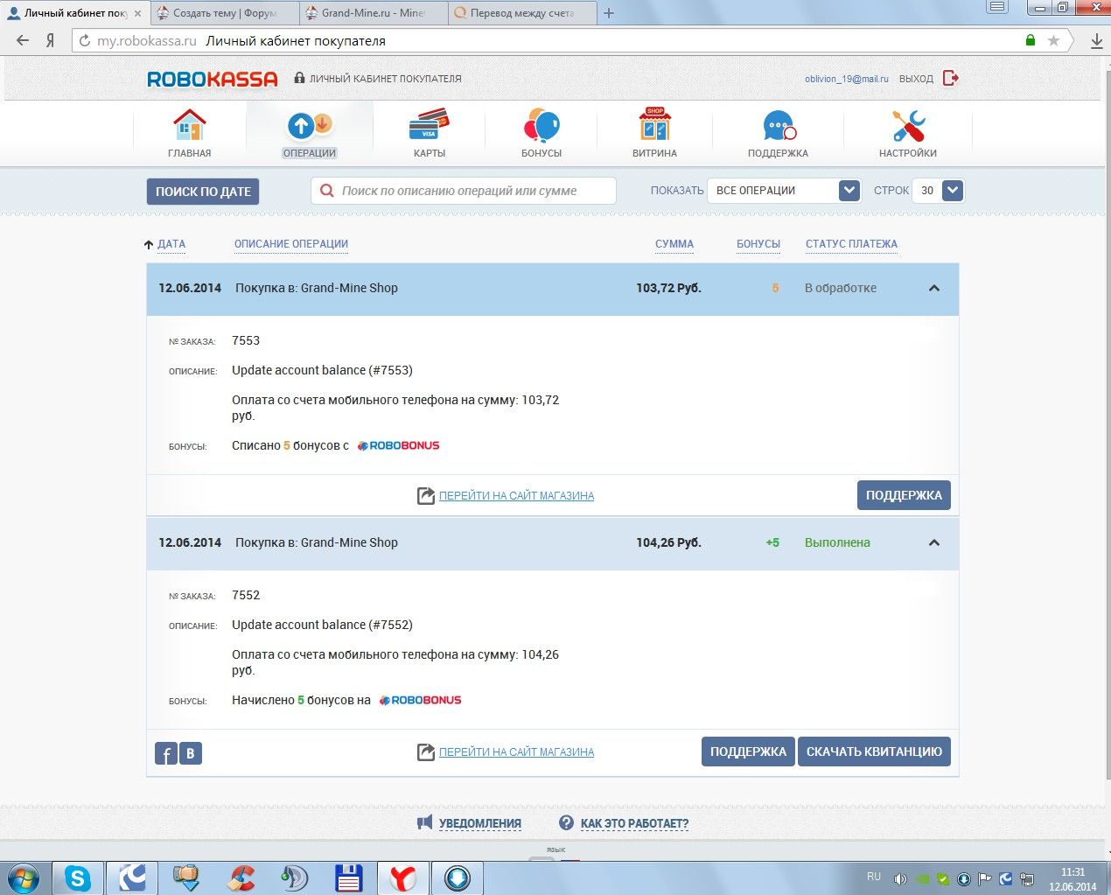Viewport: 1111px width, 895px height.
Task: Sort operations by Дата column
Action: coord(171,244)
